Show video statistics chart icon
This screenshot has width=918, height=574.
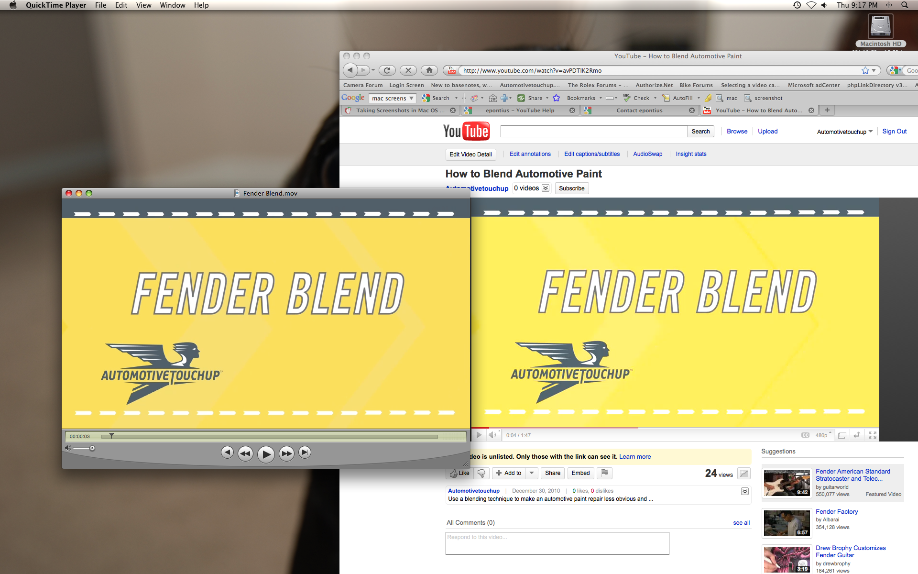coord(743,474)
